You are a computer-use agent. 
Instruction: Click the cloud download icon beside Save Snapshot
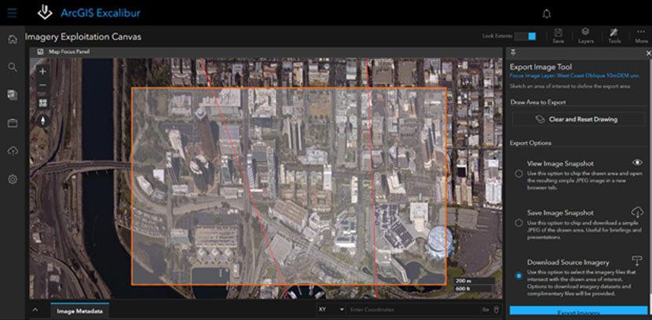point(637,212)
